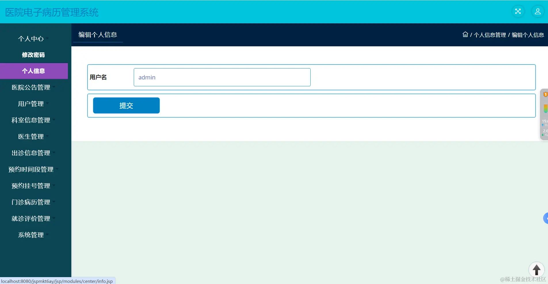
Task: Click the 用户名 field label
Action: click(98, 77)
